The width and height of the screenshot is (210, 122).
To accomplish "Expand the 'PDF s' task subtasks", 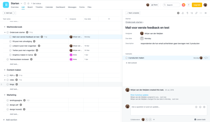I will point(5,75).
